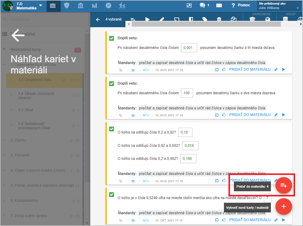Edit selected cards with pencil toolbar icon
This screenshot has height=226, width=303.
pos(162,19)
